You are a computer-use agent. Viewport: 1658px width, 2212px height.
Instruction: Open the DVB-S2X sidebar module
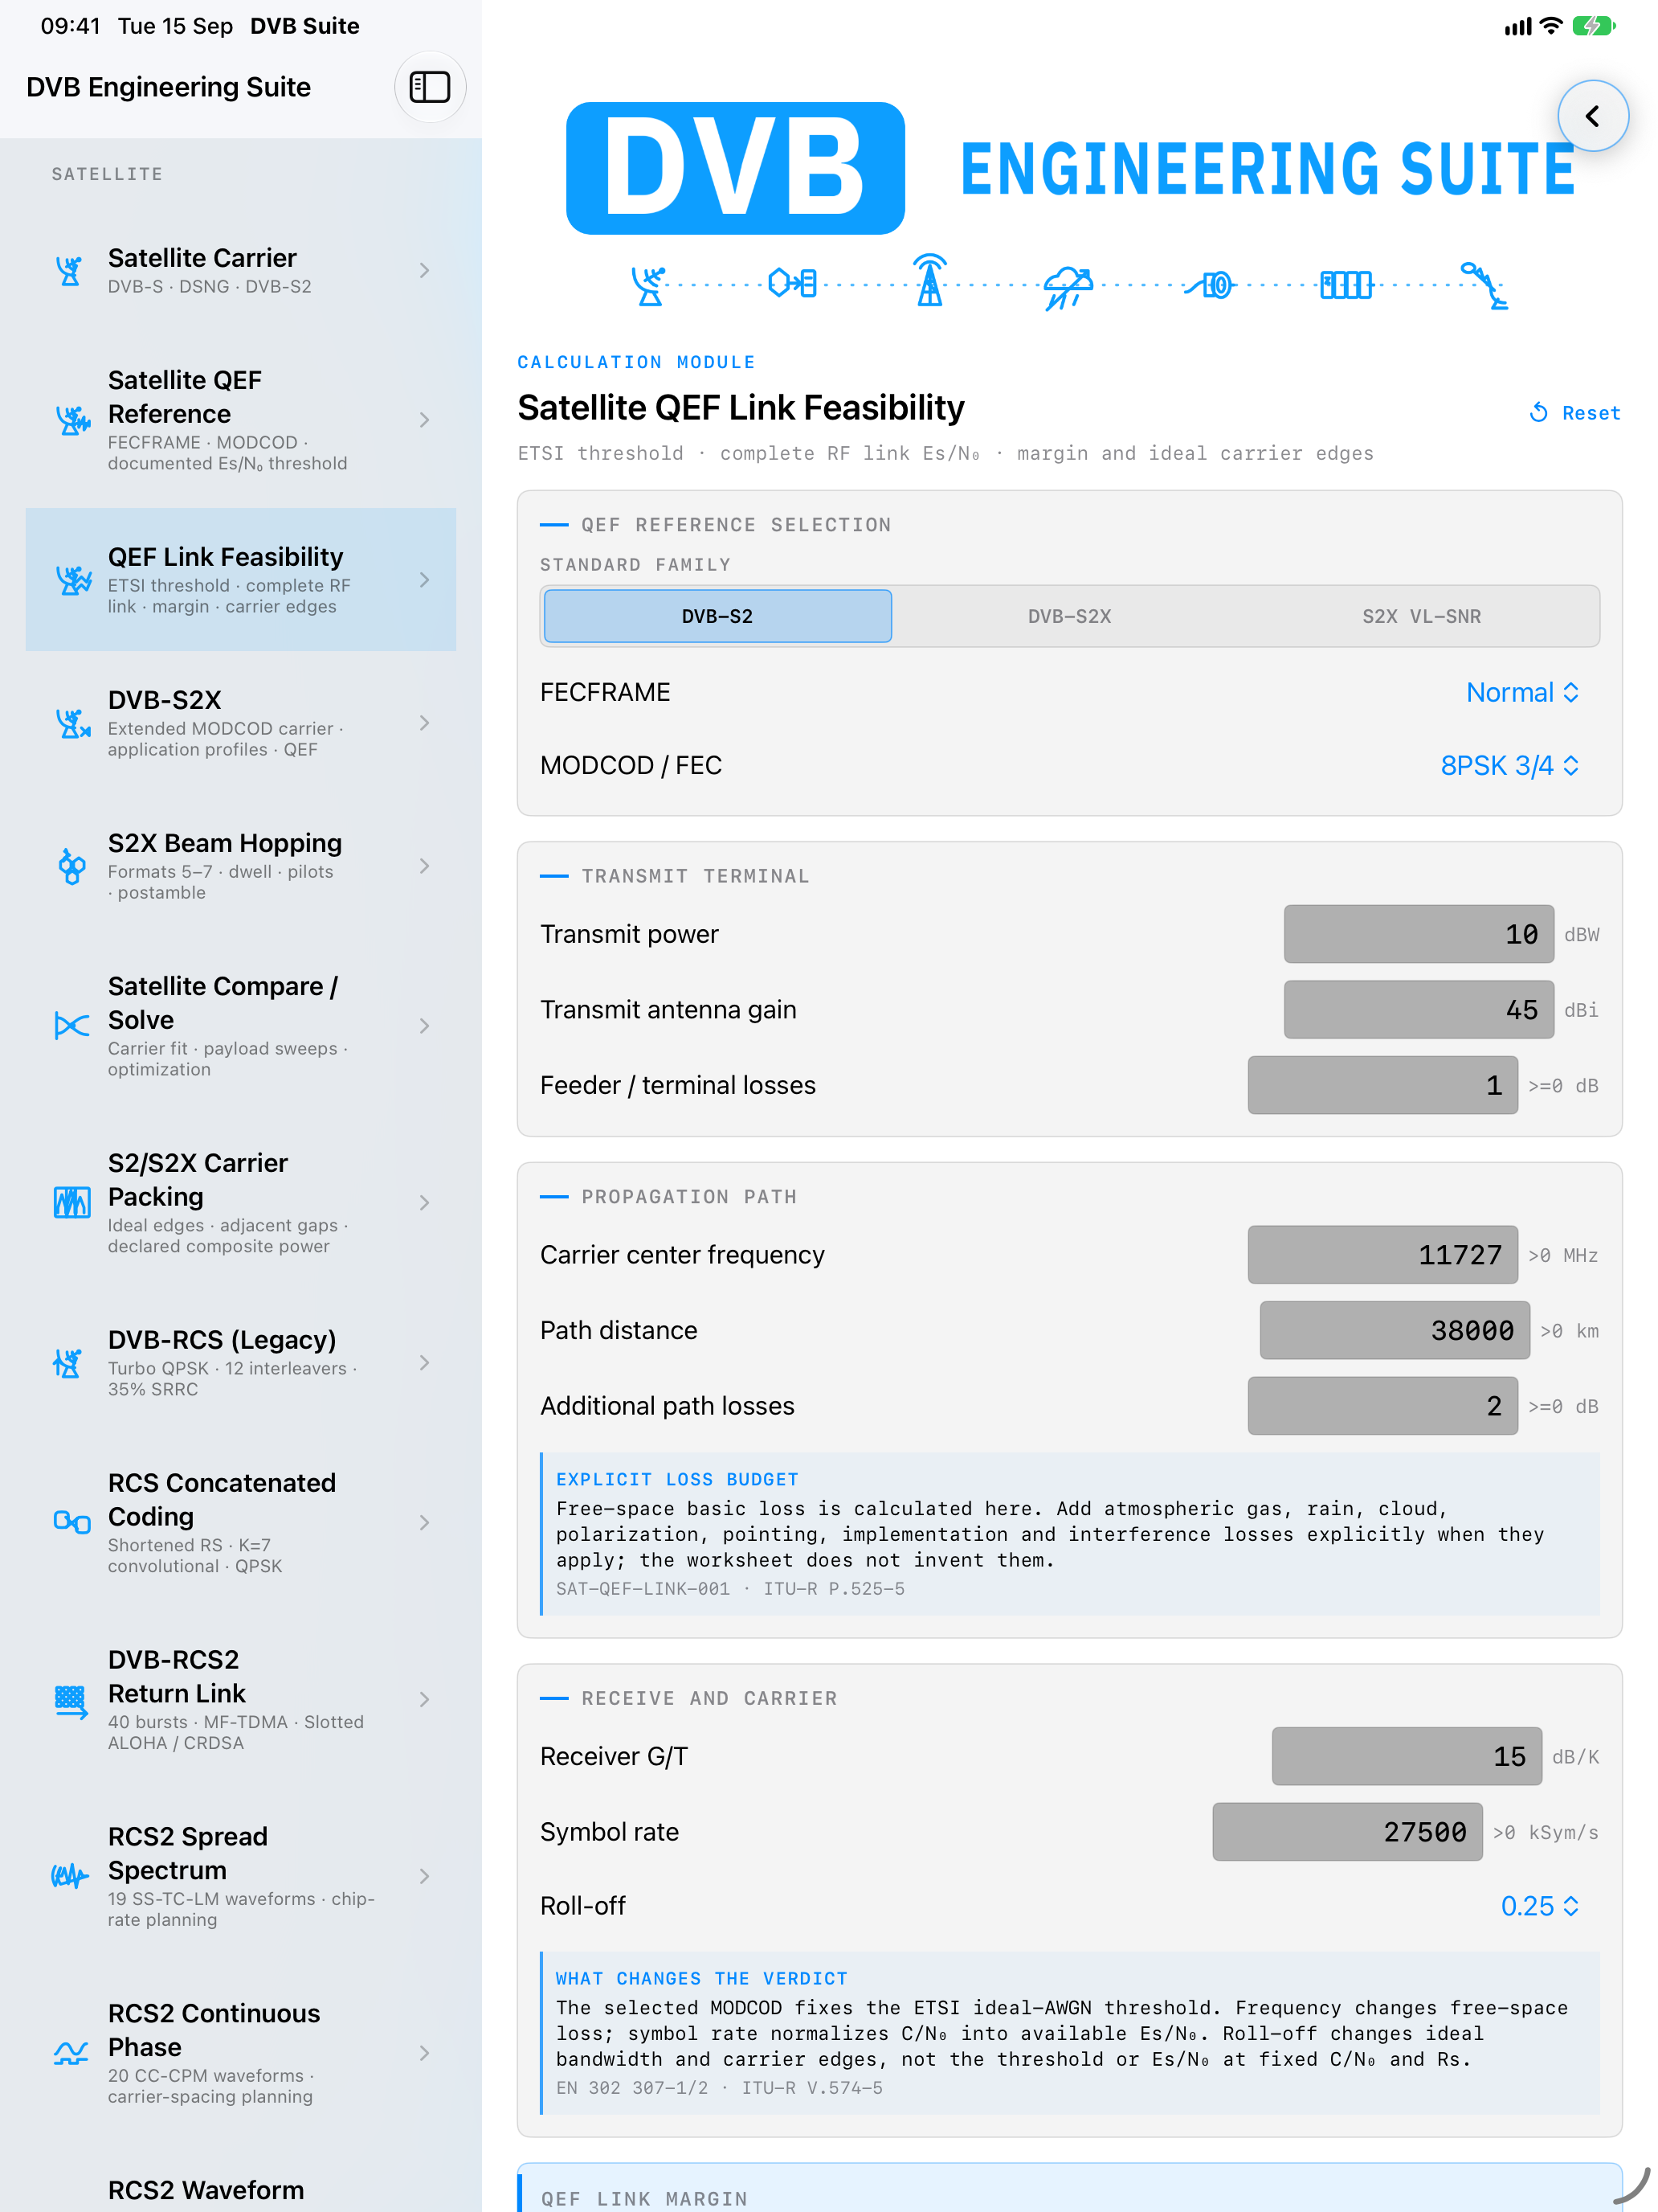tap(241, 723)
